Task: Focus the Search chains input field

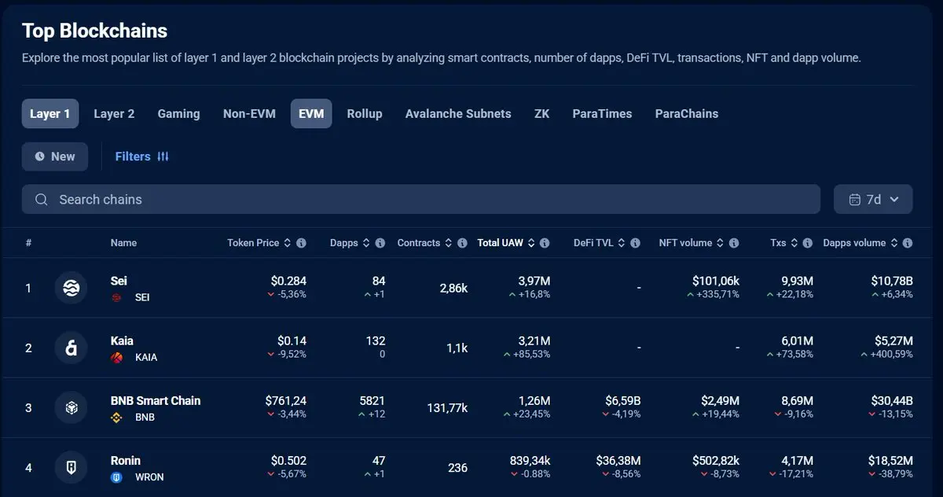Action: (x=421, y=200)
